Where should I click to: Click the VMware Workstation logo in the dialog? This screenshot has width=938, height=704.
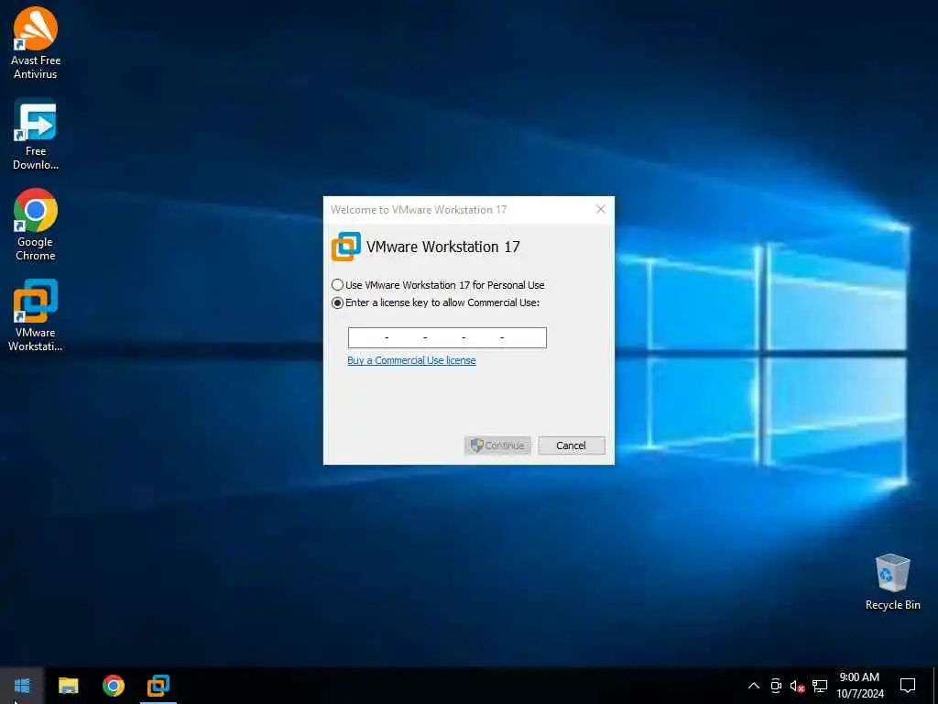coord(346,247)
